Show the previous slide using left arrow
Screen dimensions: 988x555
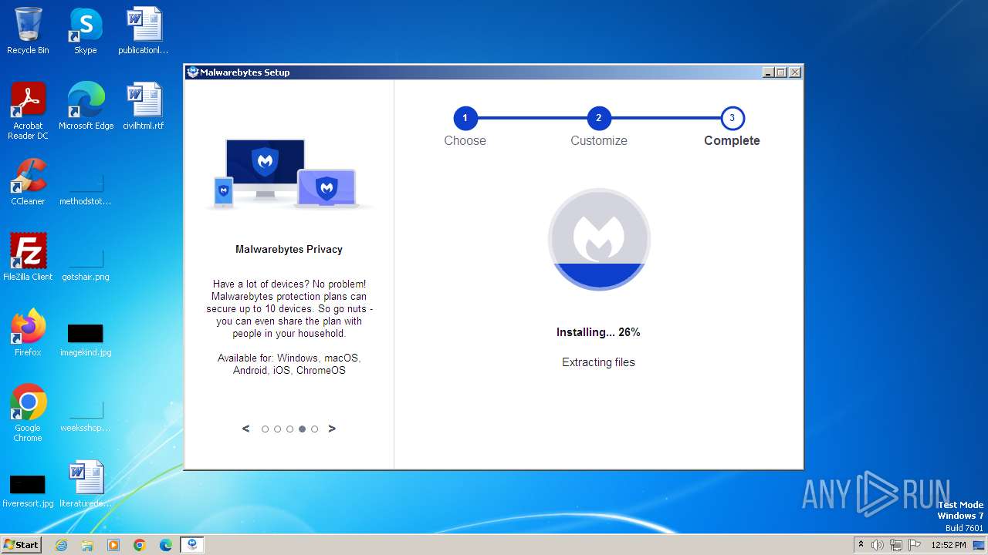coord(246,429)
